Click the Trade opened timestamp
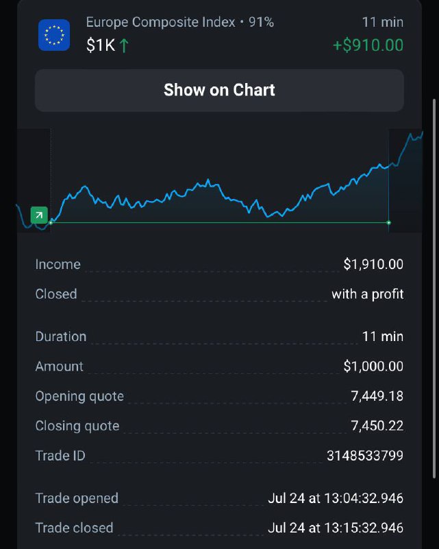The height and width of the screenshot is (549, 439). pos(336,498)
